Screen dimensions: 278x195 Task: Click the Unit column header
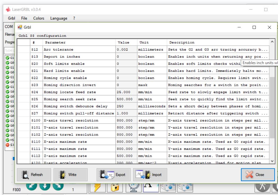pos(152,42)
